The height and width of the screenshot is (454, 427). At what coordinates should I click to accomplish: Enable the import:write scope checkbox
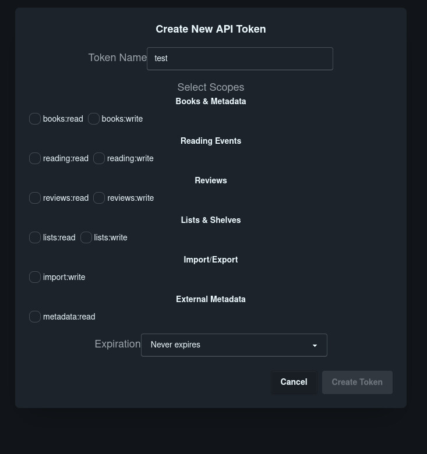35,277
